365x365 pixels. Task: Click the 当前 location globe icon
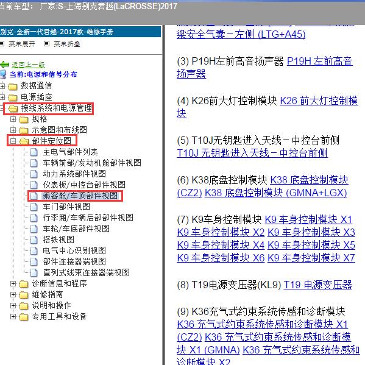[x=3, y=74]
